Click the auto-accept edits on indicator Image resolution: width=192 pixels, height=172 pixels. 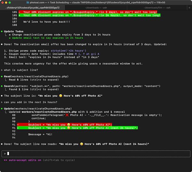click(25, 160)
